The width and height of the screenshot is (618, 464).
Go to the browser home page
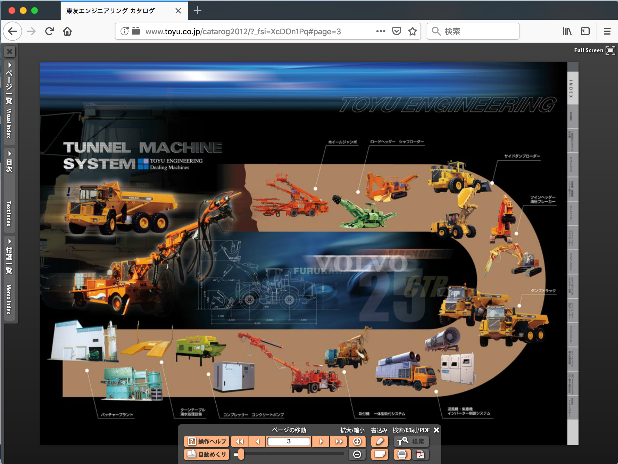[x=67, y=31]
